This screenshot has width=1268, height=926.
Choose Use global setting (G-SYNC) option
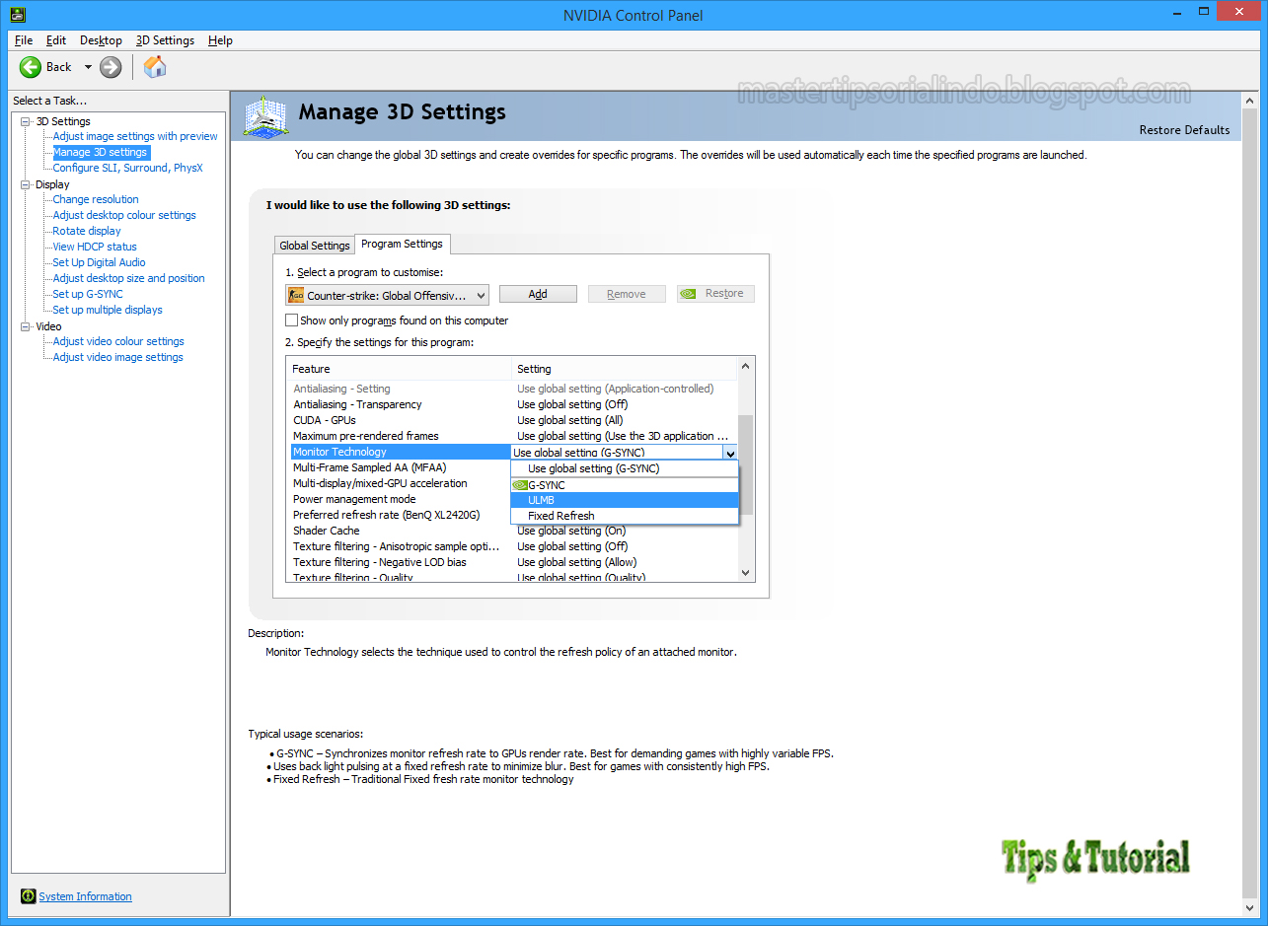pyautogui.click(x=624, y=468)
